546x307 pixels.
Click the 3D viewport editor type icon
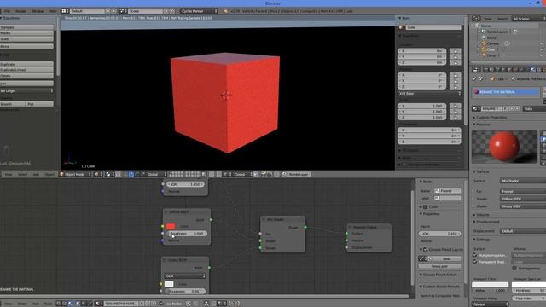[1, 174]
